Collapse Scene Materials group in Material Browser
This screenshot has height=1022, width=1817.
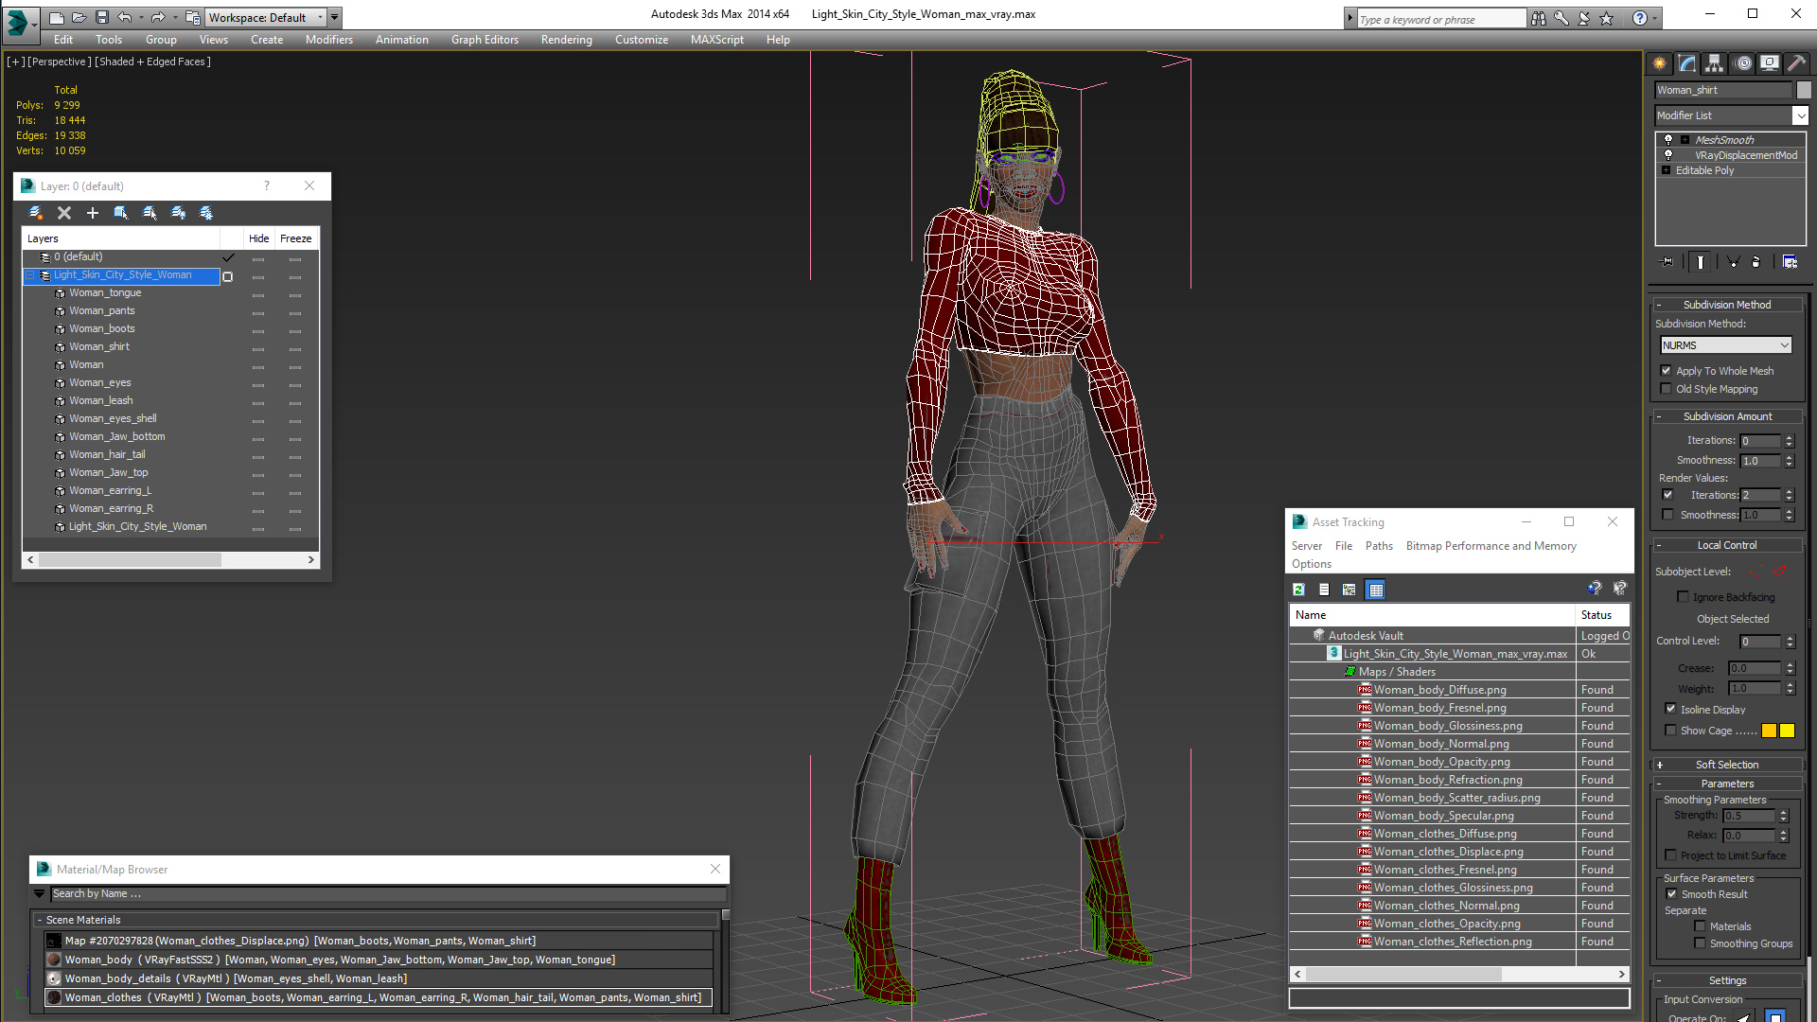click(x=40, y=920)
